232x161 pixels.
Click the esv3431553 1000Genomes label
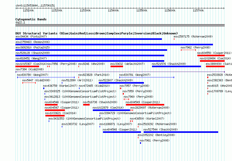tap(84, 119)
